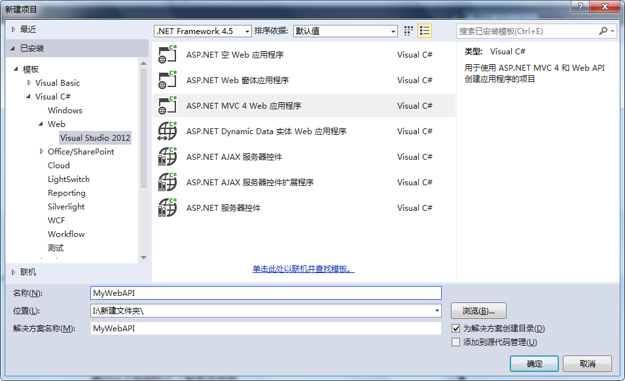Click the ASP.NET AJAX 服务器控件扩展程序 template icon
The height and width of the screenshot is (381, 625).
168,183
